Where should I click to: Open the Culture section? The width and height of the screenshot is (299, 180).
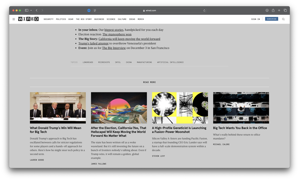tap(122, 19)
